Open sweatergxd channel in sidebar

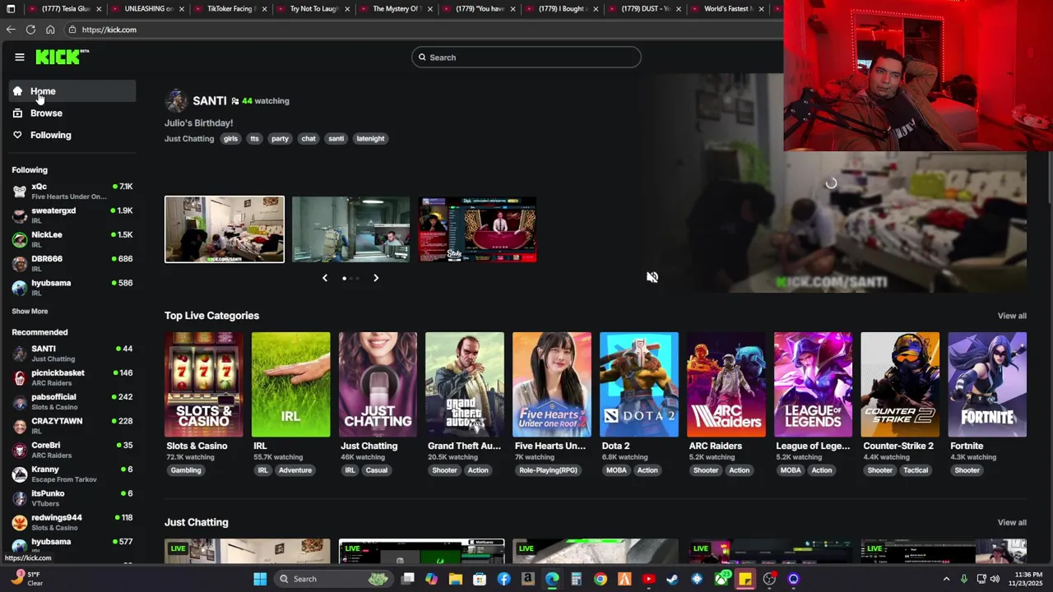(x=72, y=215)
